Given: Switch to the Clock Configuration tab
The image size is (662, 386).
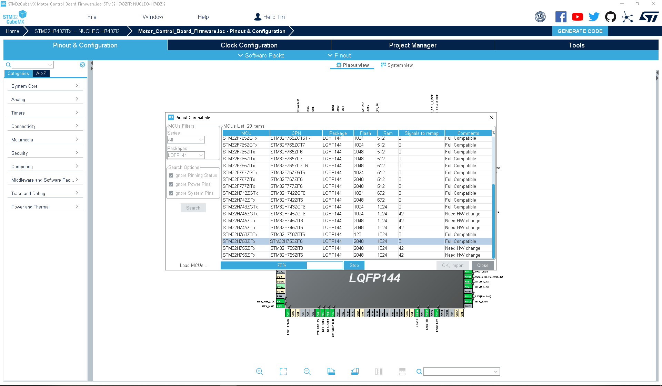Looking at the screenshot, I should [249, 45].
